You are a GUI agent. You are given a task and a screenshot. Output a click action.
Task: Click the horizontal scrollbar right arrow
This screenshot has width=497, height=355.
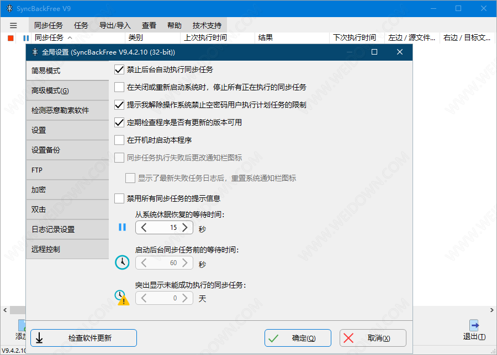pos(491,310)
